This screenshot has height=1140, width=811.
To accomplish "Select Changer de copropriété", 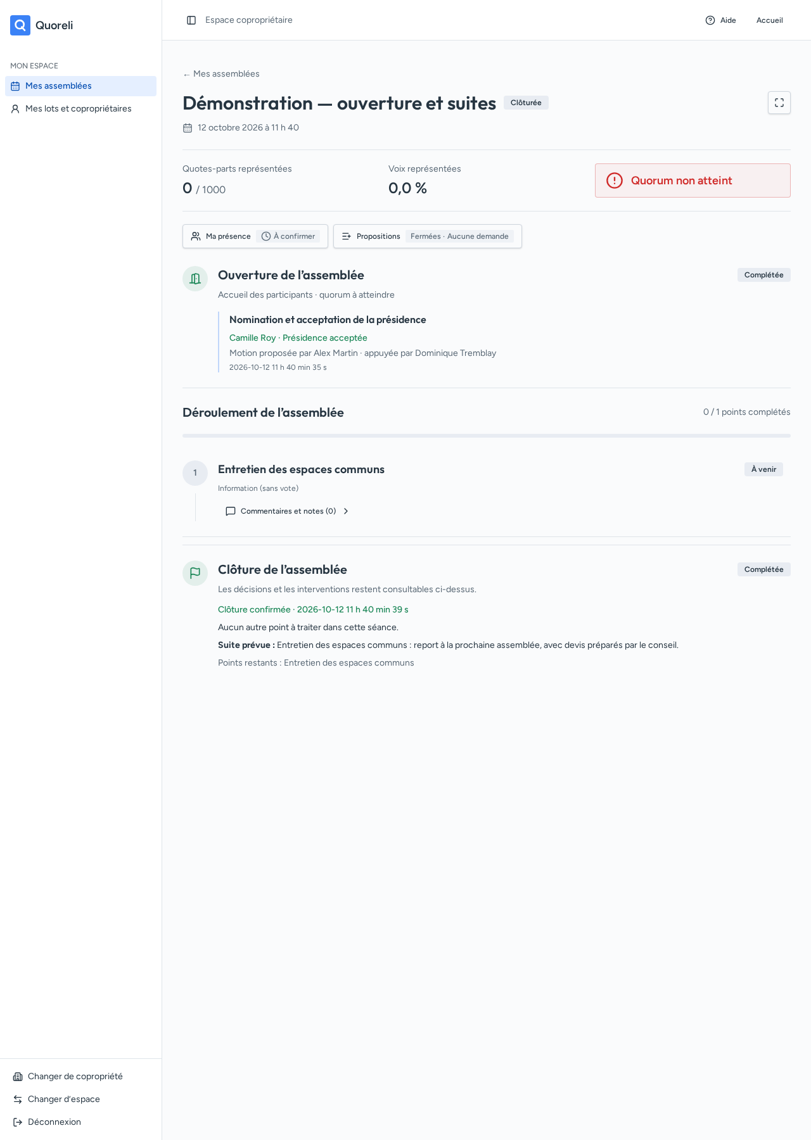I will [x=80, y=1077].
